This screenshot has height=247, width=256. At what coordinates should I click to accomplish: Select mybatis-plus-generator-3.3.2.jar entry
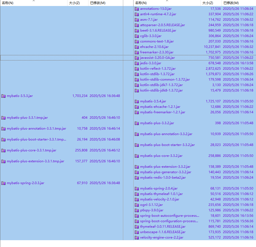coord(166,172)
